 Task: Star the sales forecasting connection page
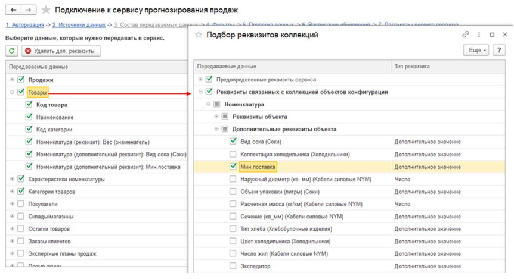(46, 10)
